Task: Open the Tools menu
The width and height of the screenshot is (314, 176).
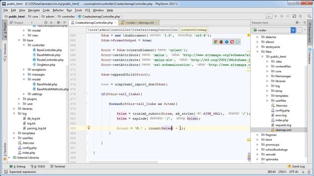Action: (x=78, y=10)
